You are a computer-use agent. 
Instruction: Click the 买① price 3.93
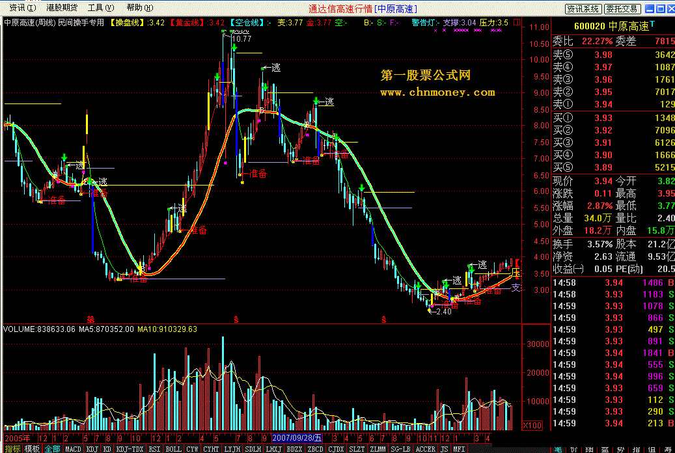click(x=603, y=118)
